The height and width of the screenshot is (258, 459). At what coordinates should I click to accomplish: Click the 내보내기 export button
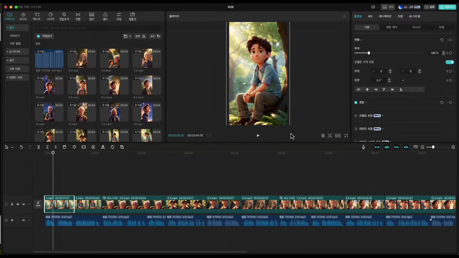[447, 7]
